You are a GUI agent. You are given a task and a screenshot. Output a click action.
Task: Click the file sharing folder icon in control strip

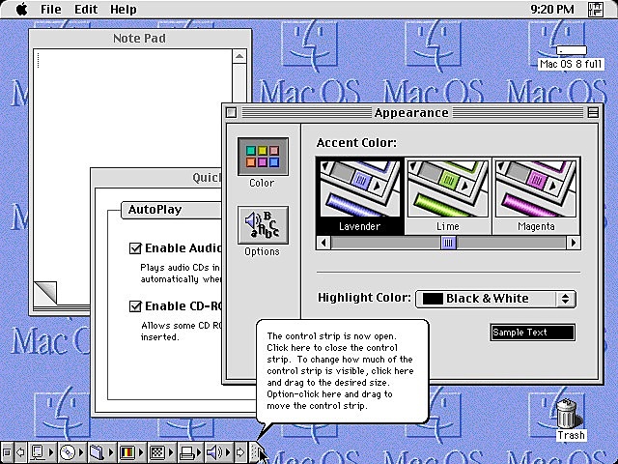pos(98,451)
